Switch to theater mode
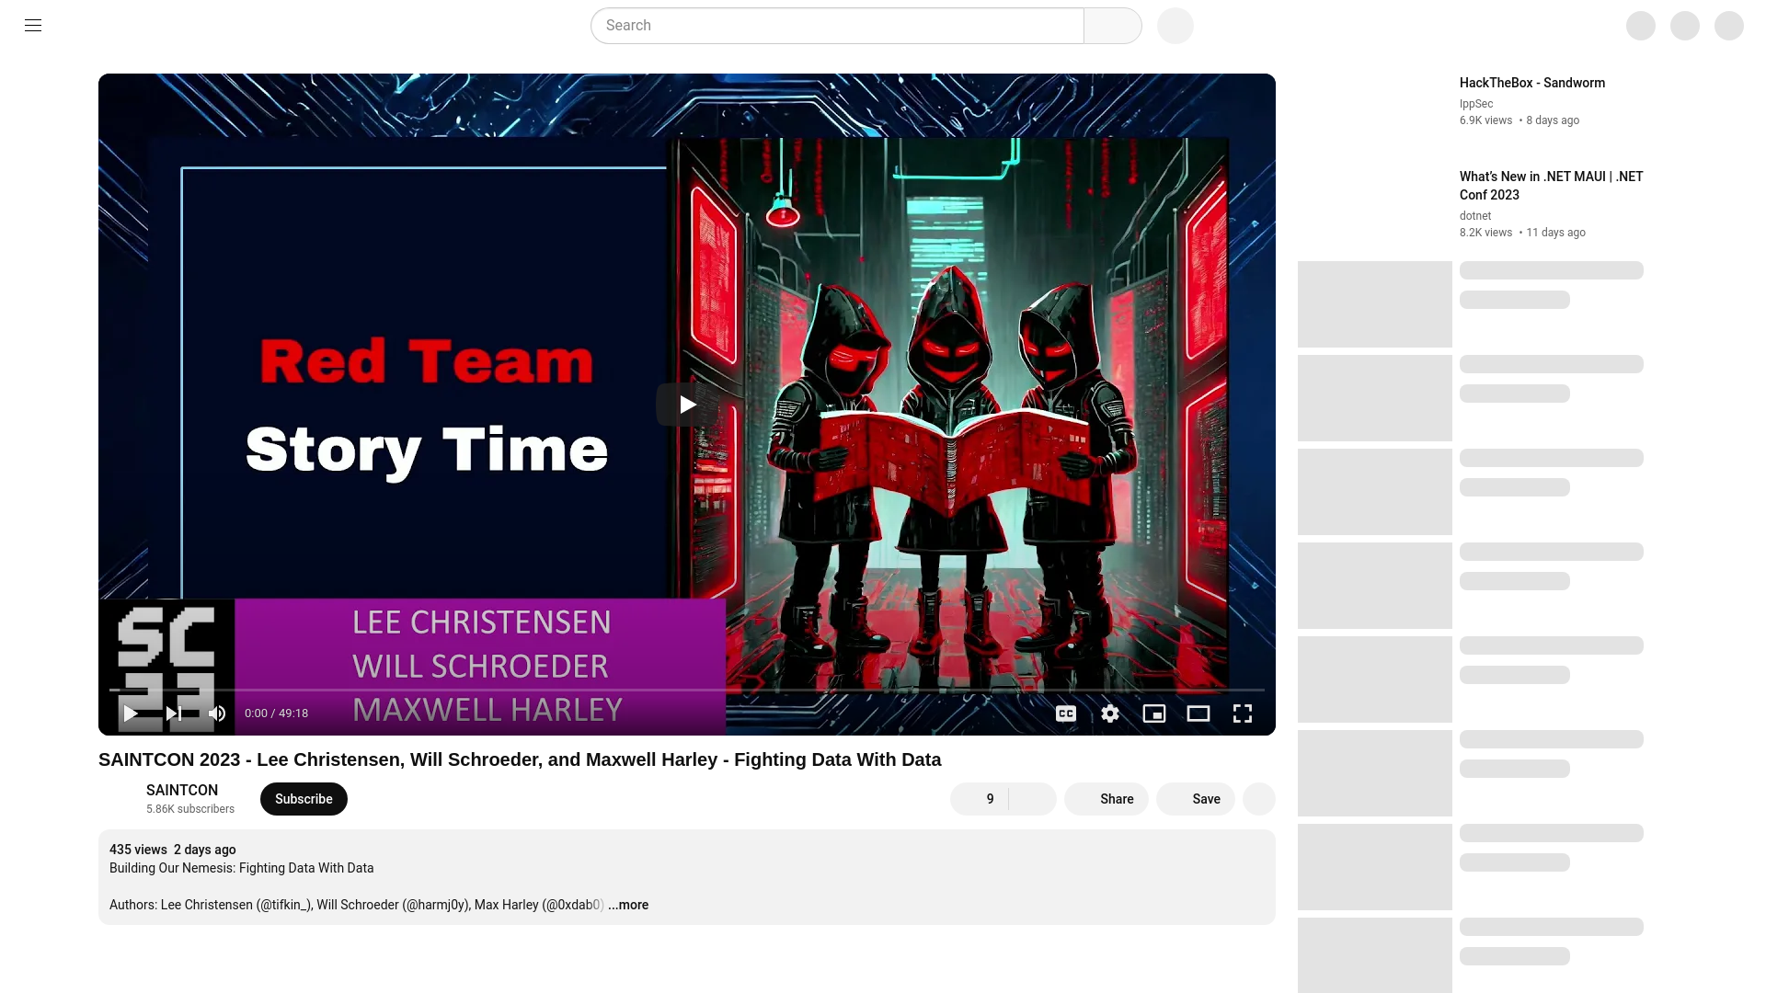 [1198, 713]
